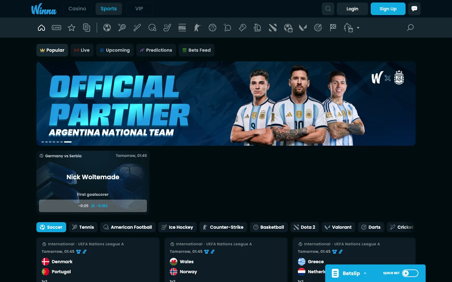Go to the sportsbook home icon
The width and height of the screenshot is (452, 282).
(x=41, y=28)
